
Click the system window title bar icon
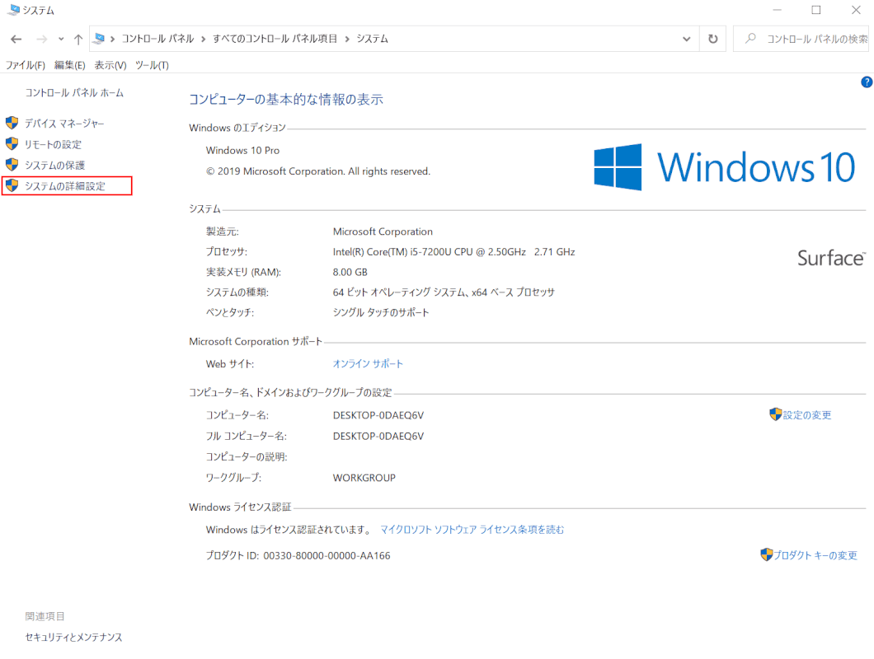pos(13,10)
